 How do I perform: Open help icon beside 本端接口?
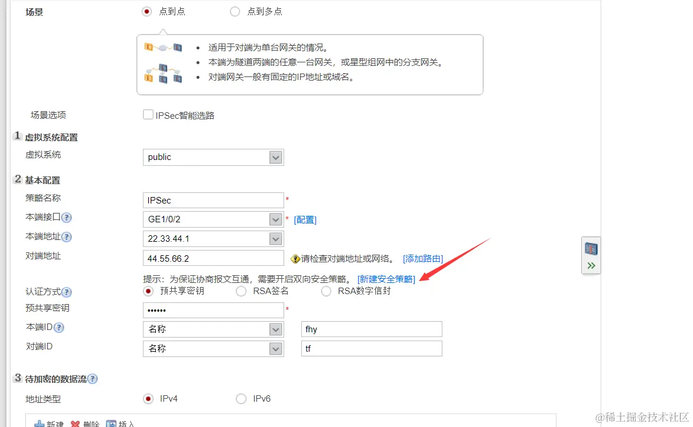point(66,218)
